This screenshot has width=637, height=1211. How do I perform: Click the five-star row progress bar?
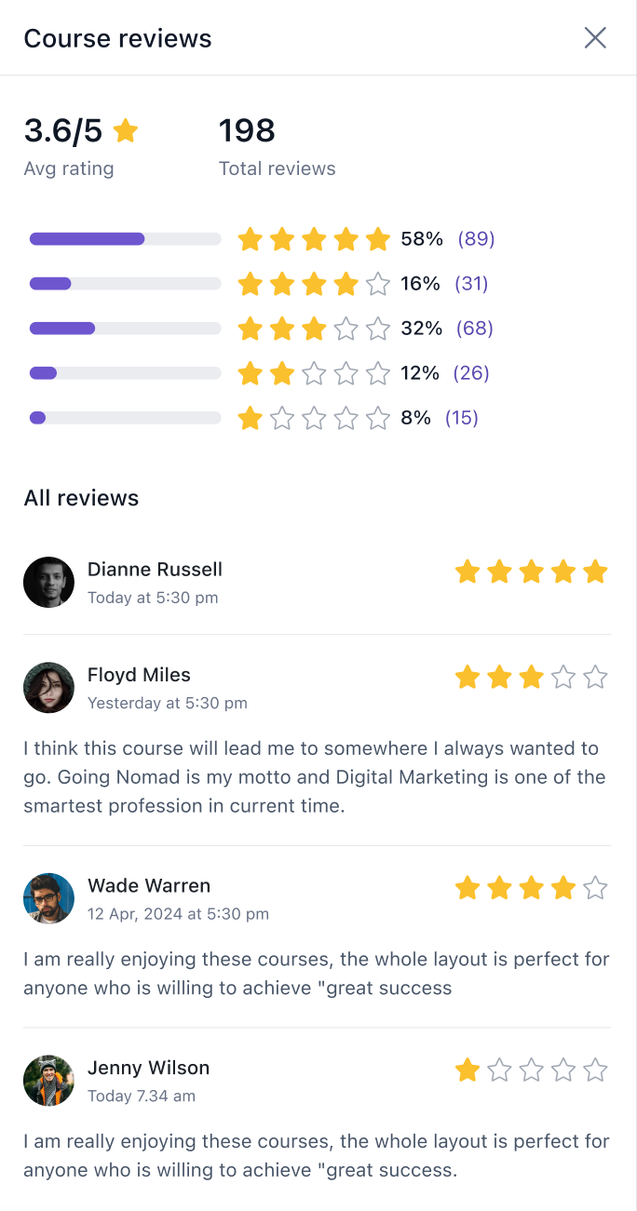coord(125,239)
